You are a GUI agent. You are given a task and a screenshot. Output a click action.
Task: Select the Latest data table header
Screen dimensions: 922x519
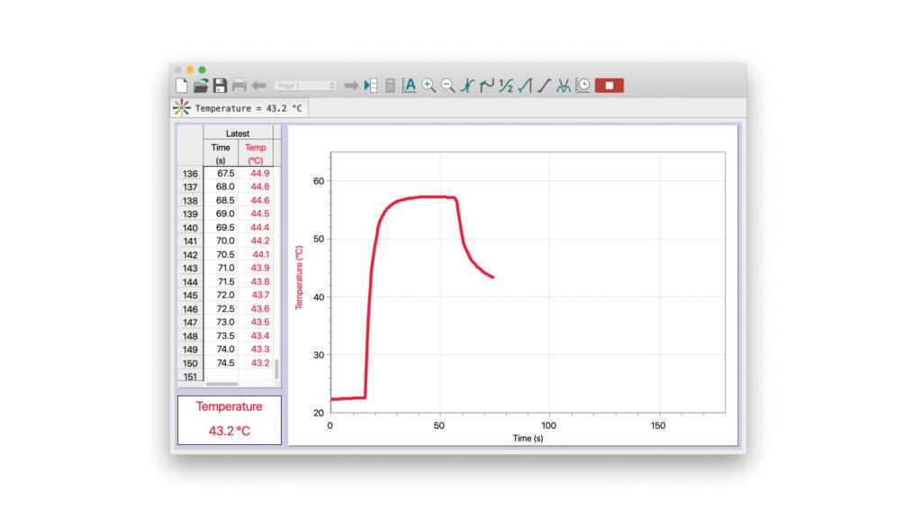[236, 132]
